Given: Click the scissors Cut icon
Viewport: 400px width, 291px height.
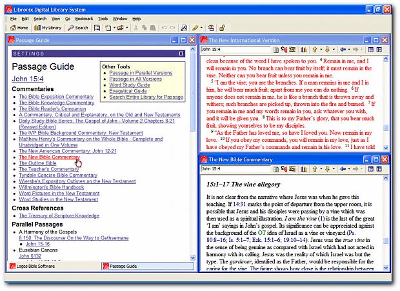Looking at the screenshot, I should pos(136,28).
